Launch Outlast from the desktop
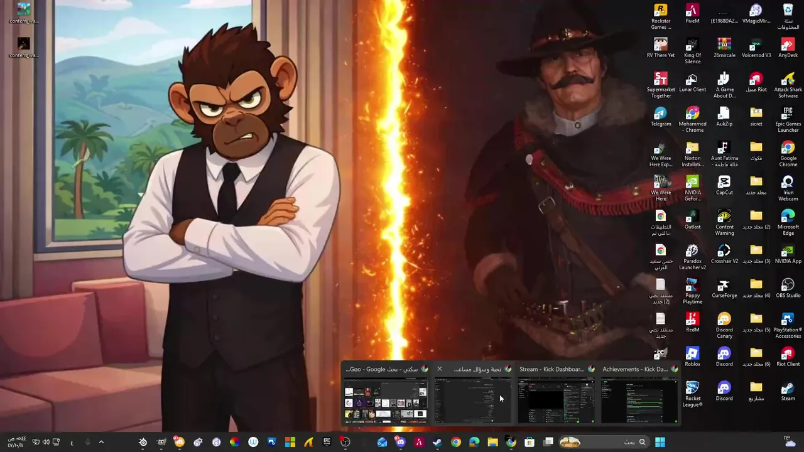Screen dimensions: 804x452 692,220
